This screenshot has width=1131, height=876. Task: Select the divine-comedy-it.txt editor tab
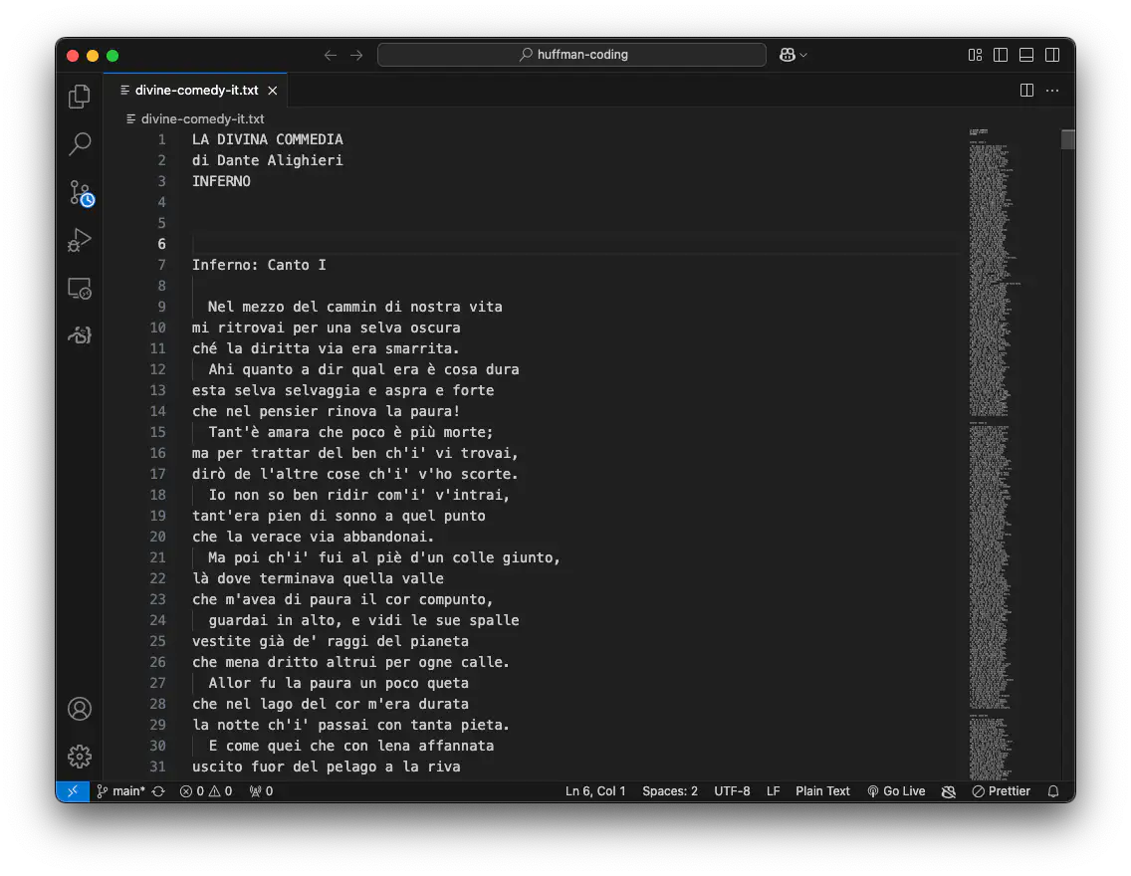click(x=195, y=91)
